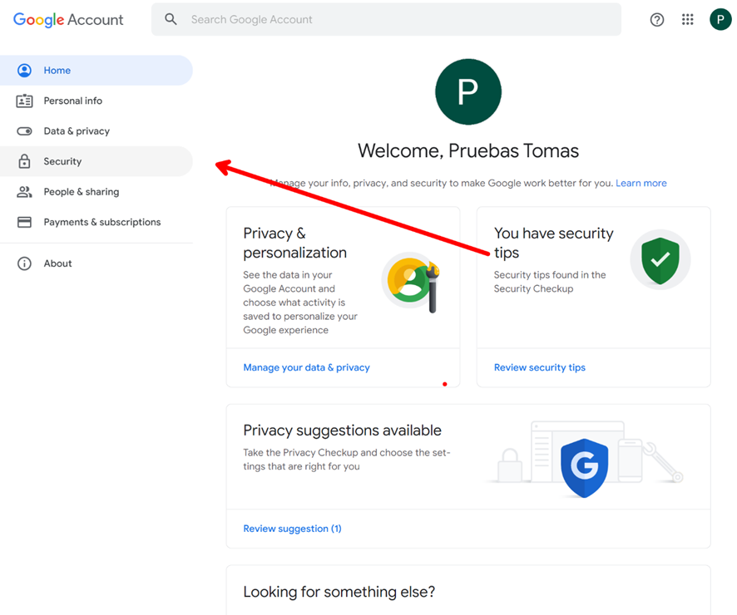Click Review suggestion (1) link
Screen dimensions: 737x615
292,529
